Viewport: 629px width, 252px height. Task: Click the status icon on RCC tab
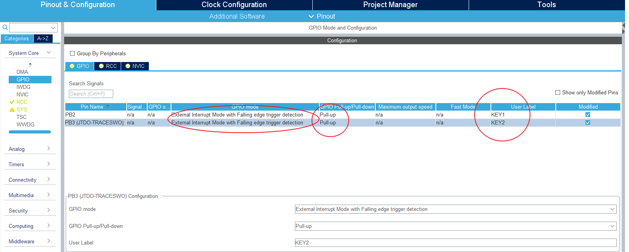pyautogui.click(x=101, y=66)
